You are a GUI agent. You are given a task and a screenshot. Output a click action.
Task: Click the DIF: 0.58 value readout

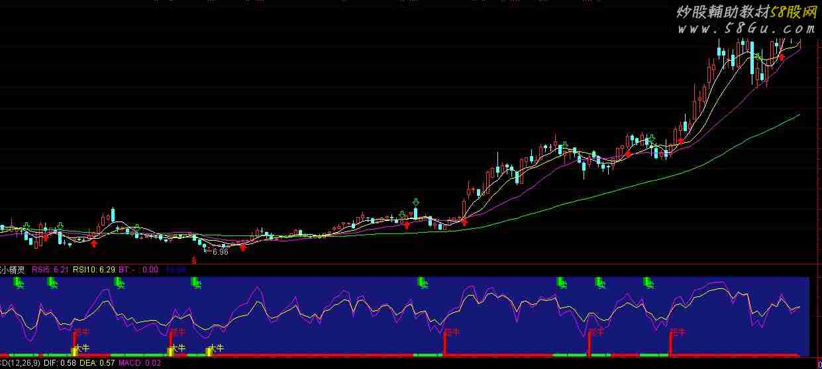point(60,363)
